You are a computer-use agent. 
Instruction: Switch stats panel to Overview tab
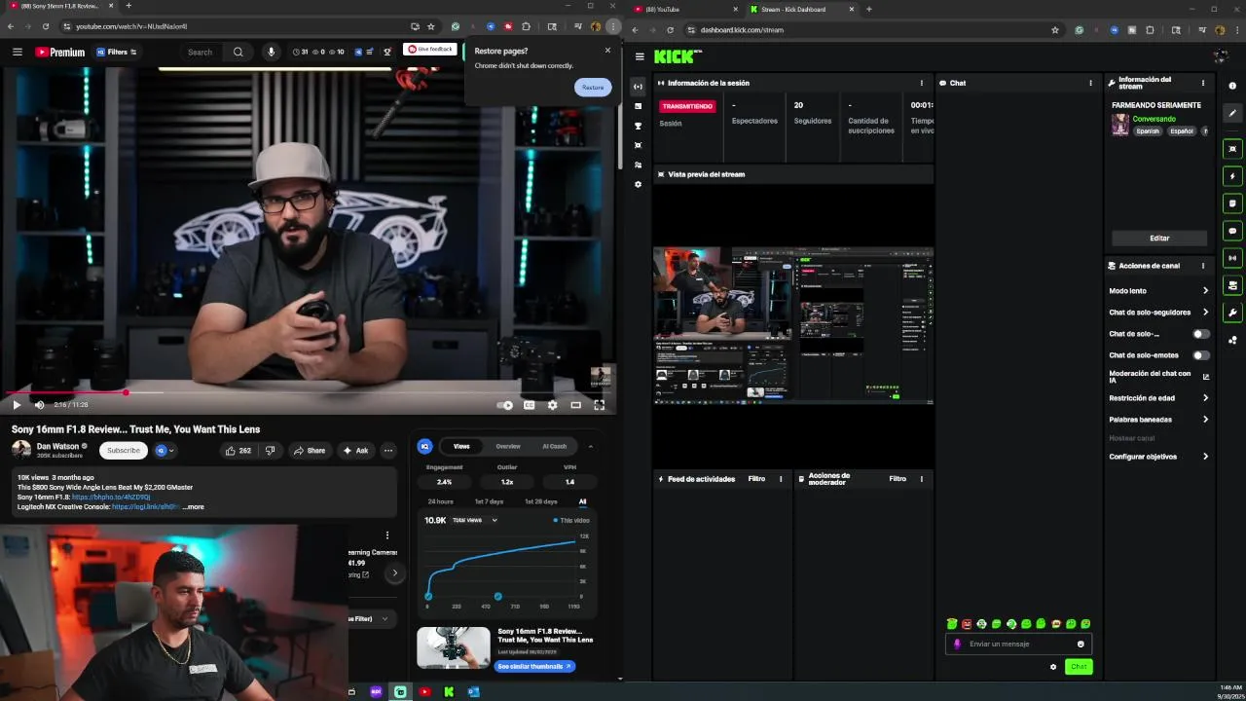pyautogui.click(x=508, y=446)
